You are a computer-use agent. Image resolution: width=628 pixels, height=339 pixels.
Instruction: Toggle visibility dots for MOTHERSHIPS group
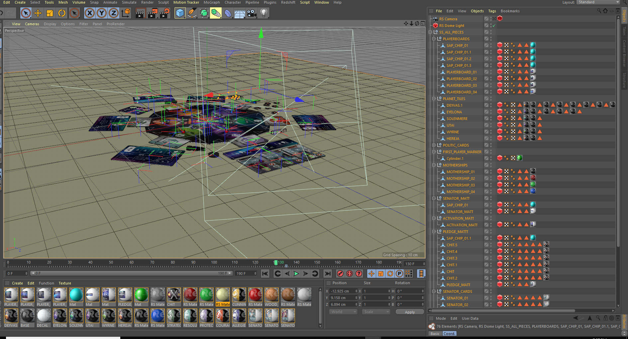(x=491, y=165)
